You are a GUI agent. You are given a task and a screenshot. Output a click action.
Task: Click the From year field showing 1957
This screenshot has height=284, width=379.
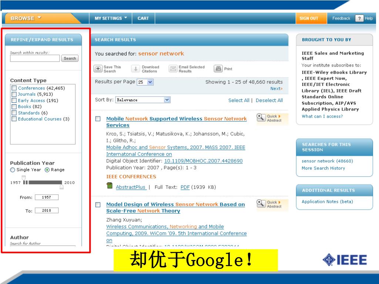[x=47, y=197]
